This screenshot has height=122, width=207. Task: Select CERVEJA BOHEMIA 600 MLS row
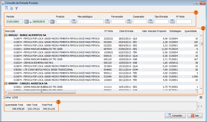101,63
